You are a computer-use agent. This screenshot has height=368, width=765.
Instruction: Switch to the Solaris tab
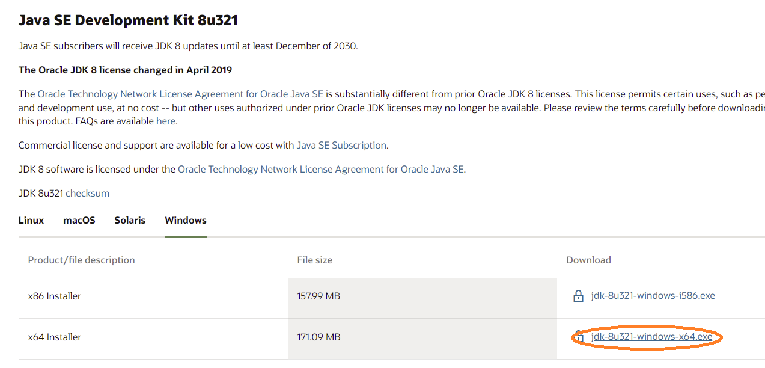coord(130,220)
